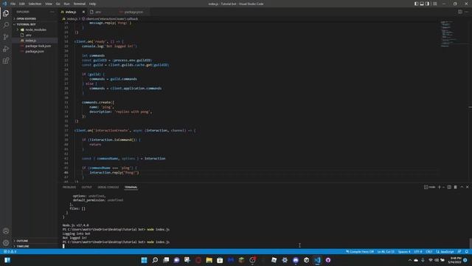Click the terminal vertical scrollbar
This screenshot has height=266, width=472.
471,243
